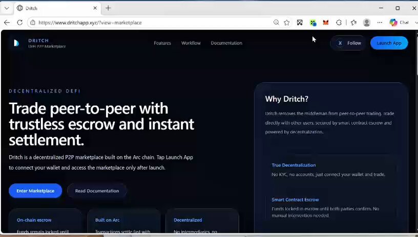Click the Enter Marketplace button

tap(35, 191)
